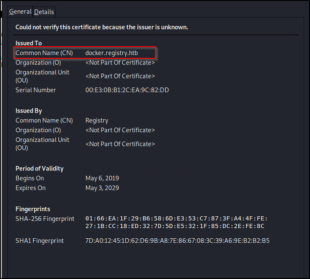Select the SHA-256 fingerprint first line

pyautogui.click(x=177, y=218)
